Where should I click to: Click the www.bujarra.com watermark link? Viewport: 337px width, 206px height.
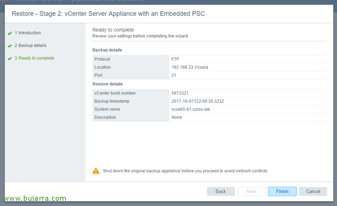35,198
